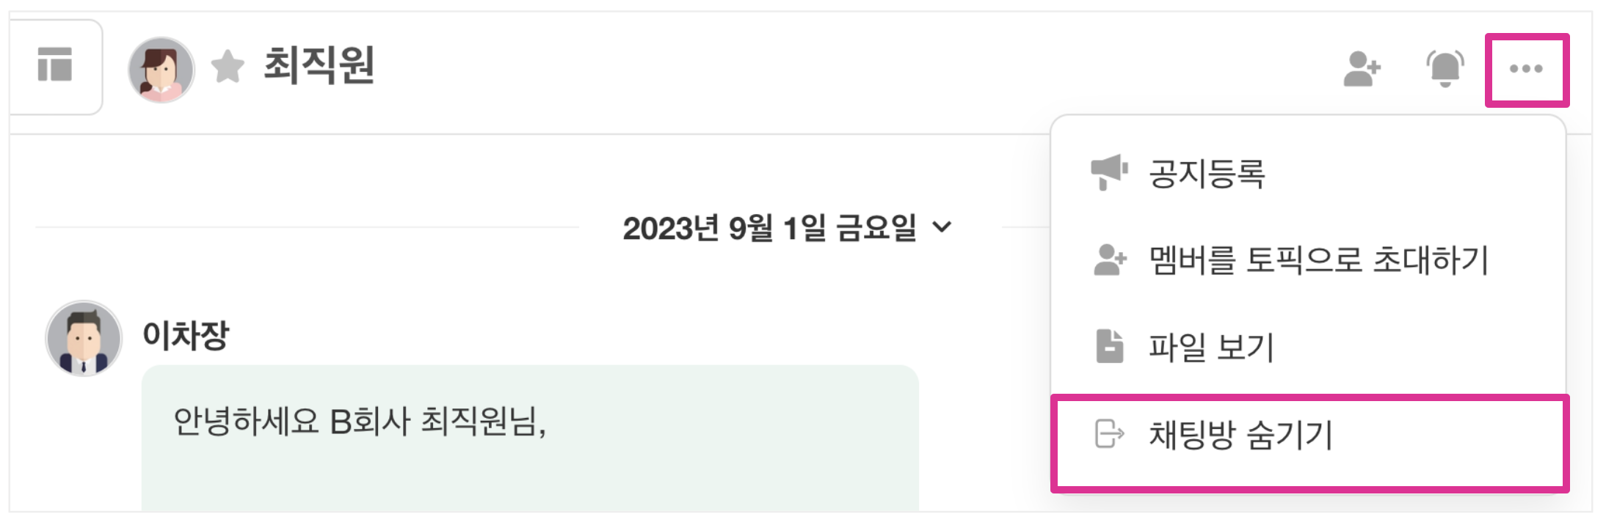Image resolution: width=1606 pixels, height=525 pixels.
Task: Select 파일 보기 from the menu
Action: tap(1211, 347)
